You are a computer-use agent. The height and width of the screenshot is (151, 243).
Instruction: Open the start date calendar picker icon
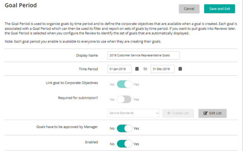pos(137,69)
